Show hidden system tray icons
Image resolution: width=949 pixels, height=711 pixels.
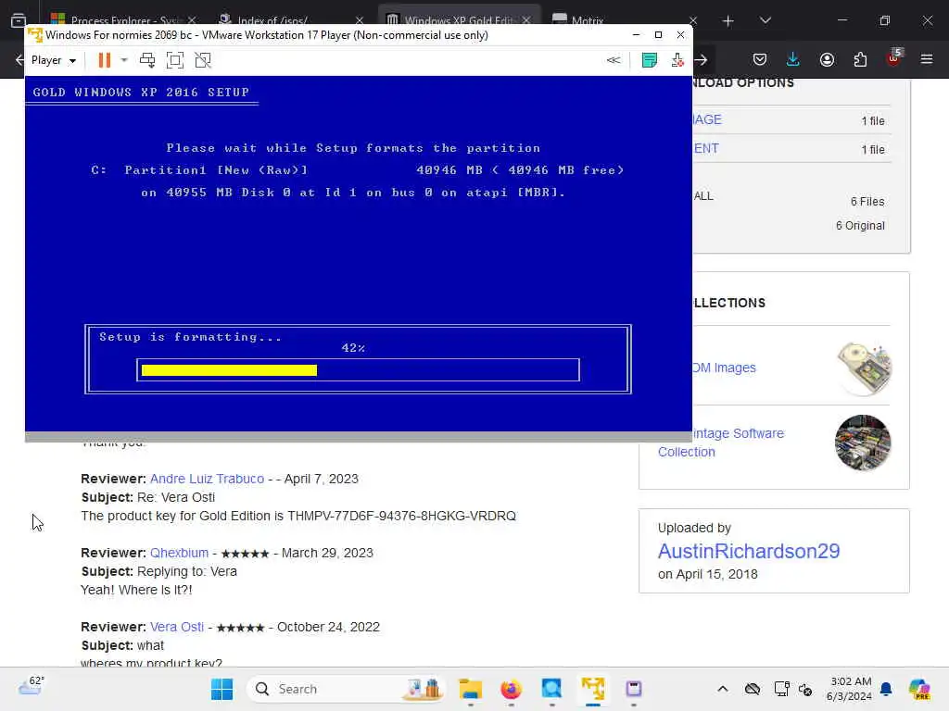pos(723,689)
